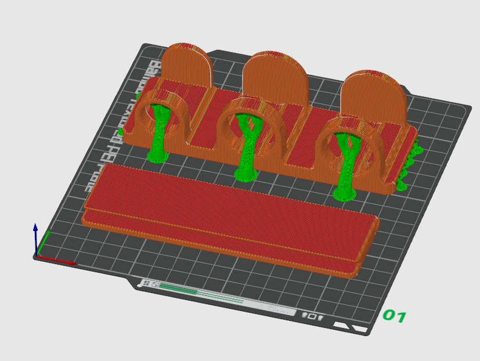Screen dimensions: 480x361
Task: Click the green tree support under right ring
Action: [346, 167]
